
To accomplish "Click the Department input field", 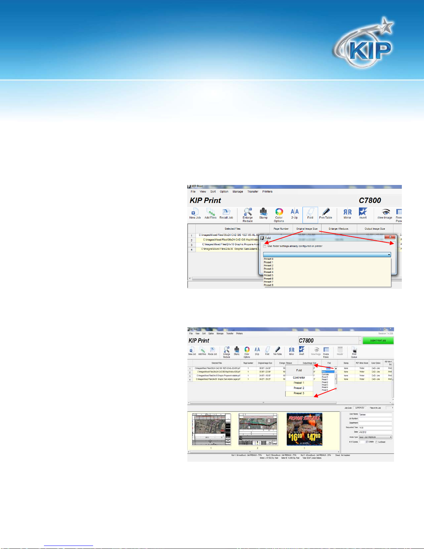I will pos(375,423).
